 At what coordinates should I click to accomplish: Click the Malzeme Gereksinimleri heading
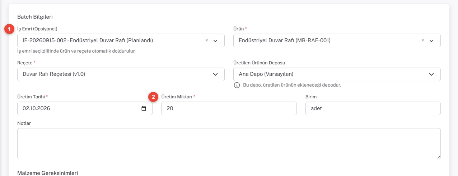pyautogui.click(x=48, y=173)
